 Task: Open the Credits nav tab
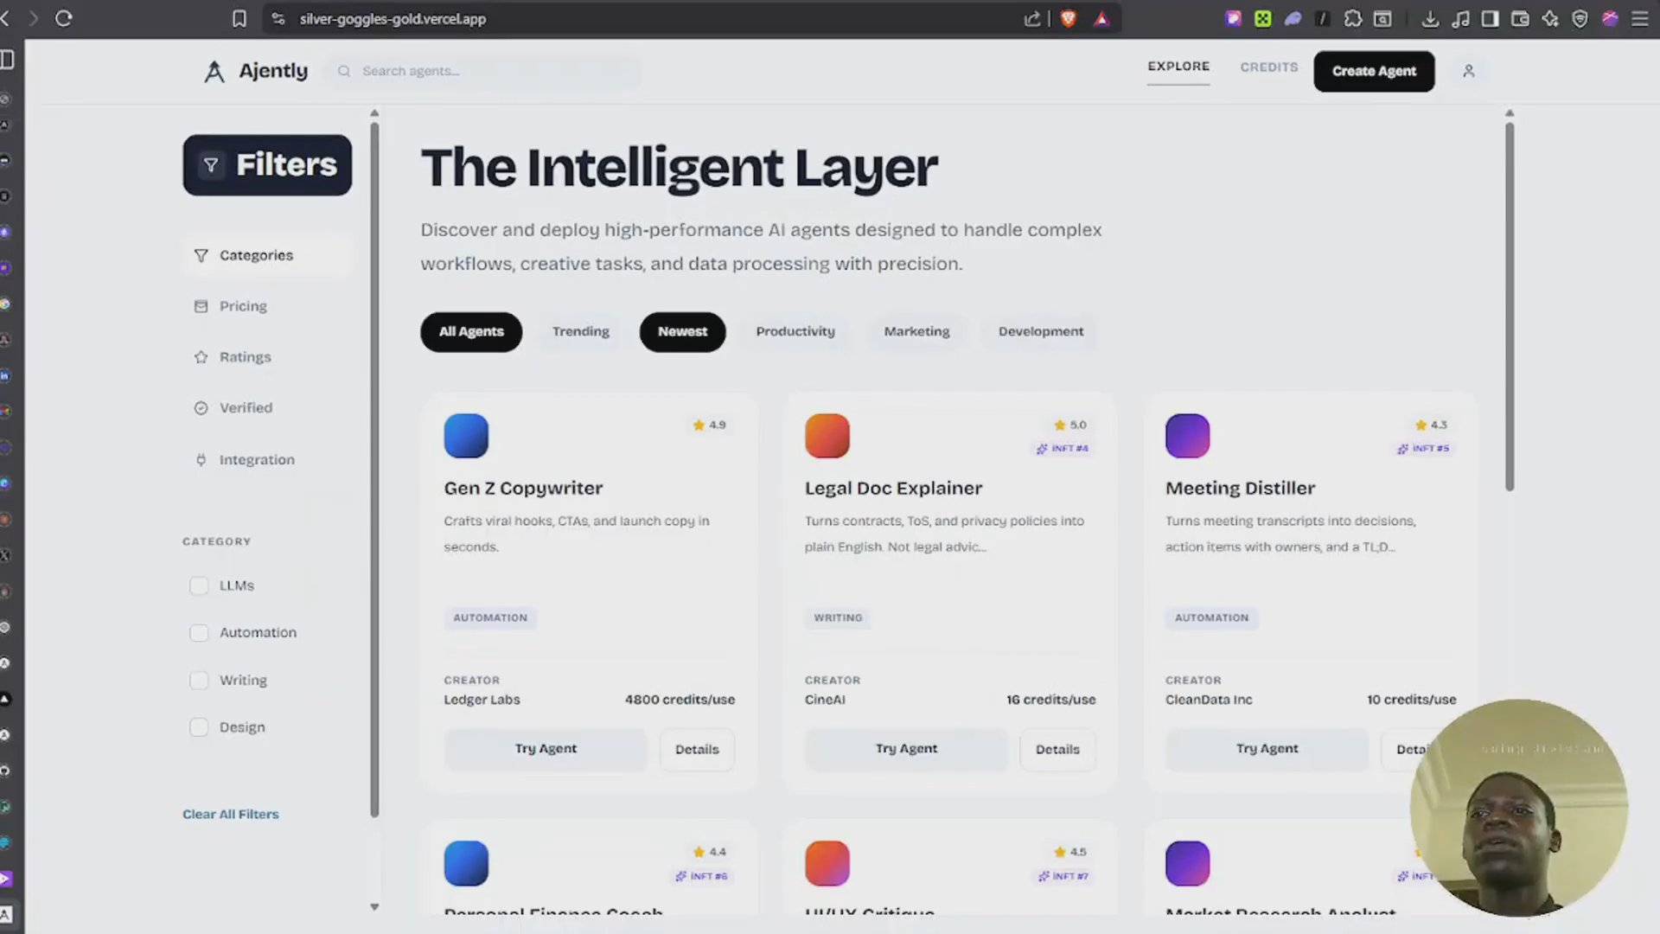1268,67
